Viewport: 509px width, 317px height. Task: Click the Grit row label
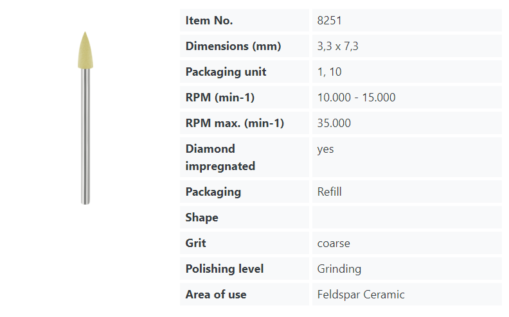click(x=196, y=243)
